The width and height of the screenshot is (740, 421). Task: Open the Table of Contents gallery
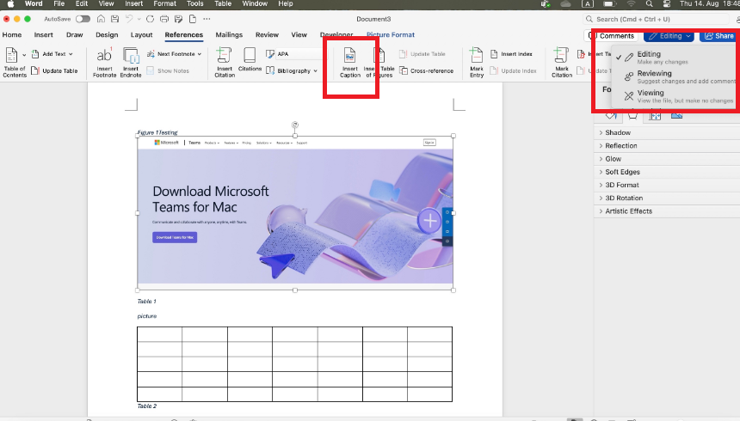14,62
